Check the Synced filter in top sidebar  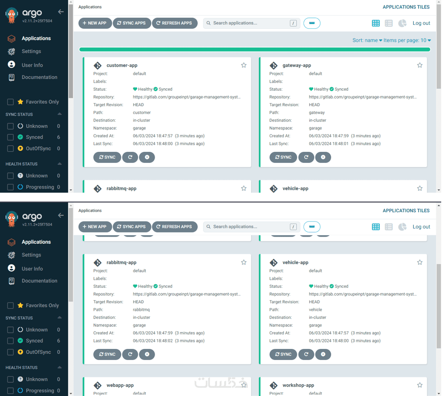tap(11, 137)
